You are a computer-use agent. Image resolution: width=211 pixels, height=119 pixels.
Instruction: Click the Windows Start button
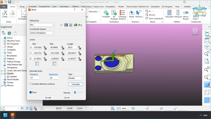tap(5, 115)
